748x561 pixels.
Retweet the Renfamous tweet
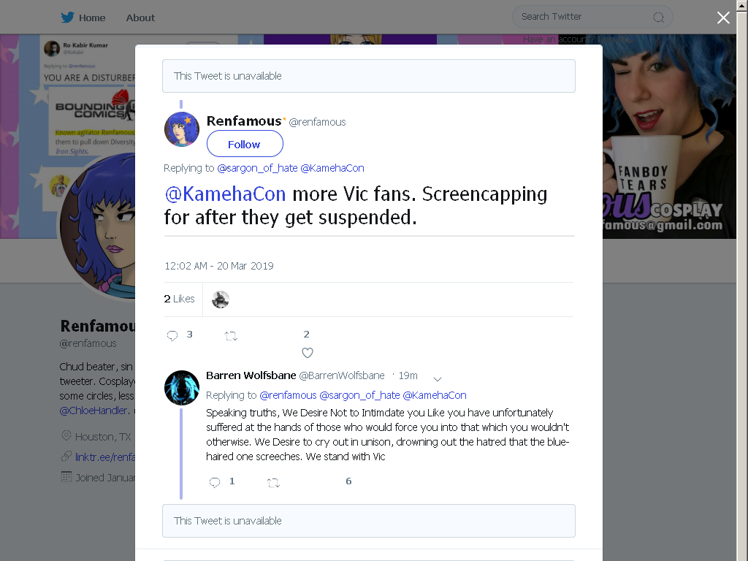pyautogui.click(x=231, y=336)
